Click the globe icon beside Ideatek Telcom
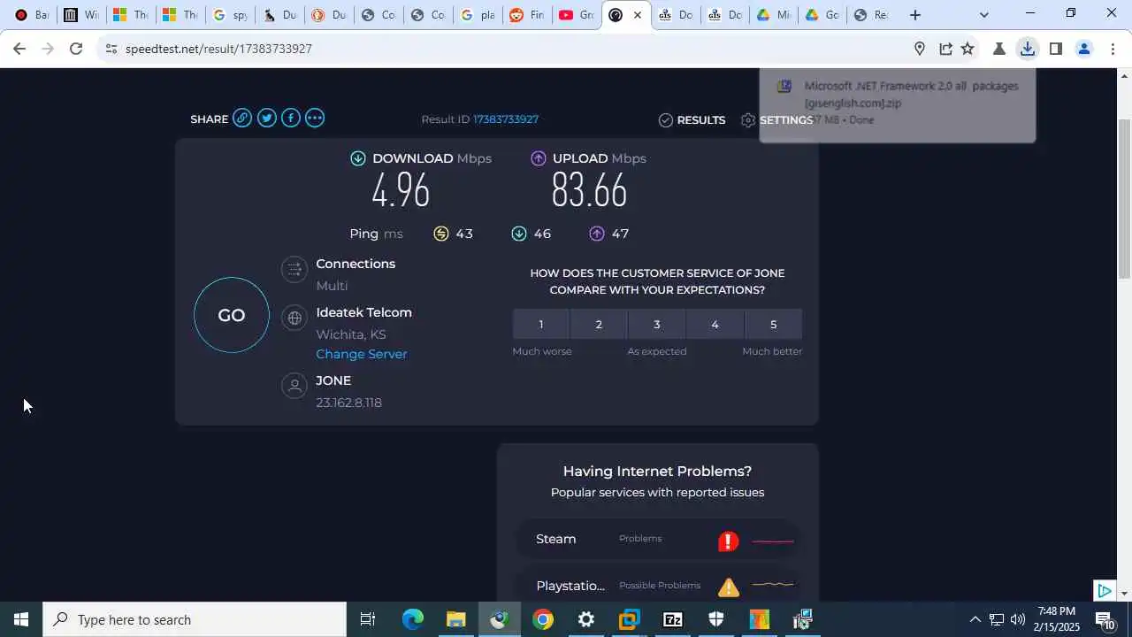This screenshot has height=637, width=1132. point(294,318)
